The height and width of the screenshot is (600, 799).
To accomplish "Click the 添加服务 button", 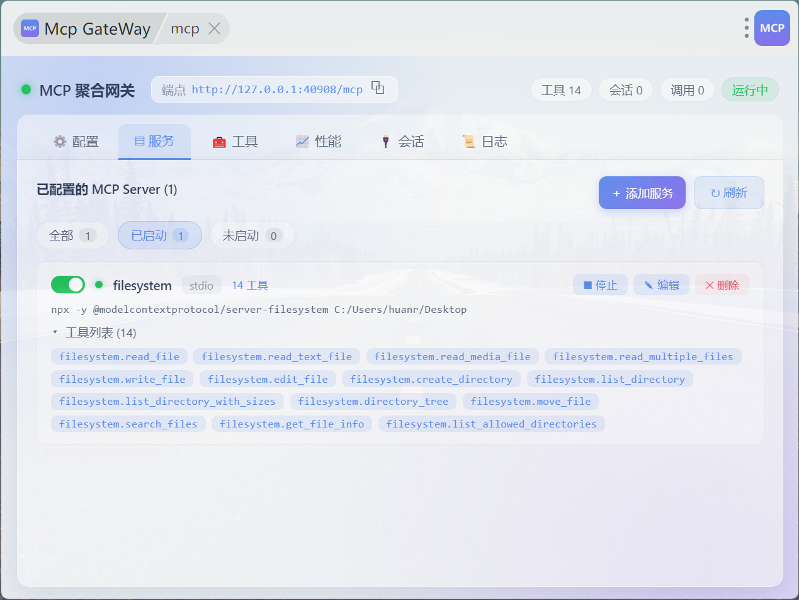I will point(642,193).
